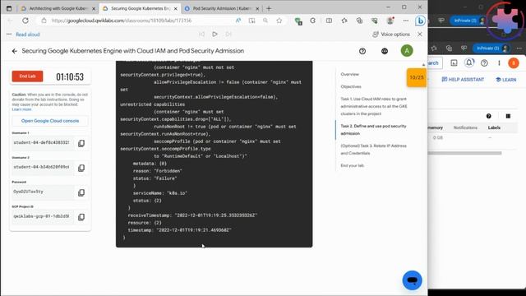Click orange account avatar in console window

click(513, 62)
